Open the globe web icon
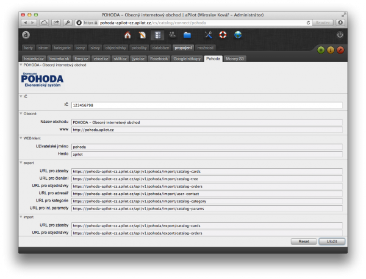366x279 pixels. point(238,35)
